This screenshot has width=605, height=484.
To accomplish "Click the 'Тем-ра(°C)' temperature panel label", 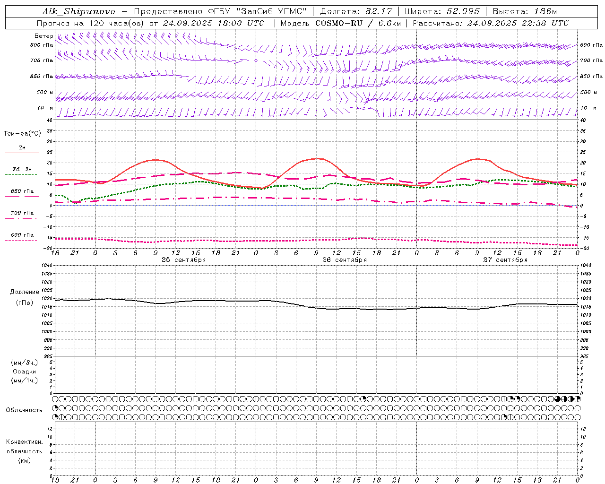I will (x=22, y=134).
